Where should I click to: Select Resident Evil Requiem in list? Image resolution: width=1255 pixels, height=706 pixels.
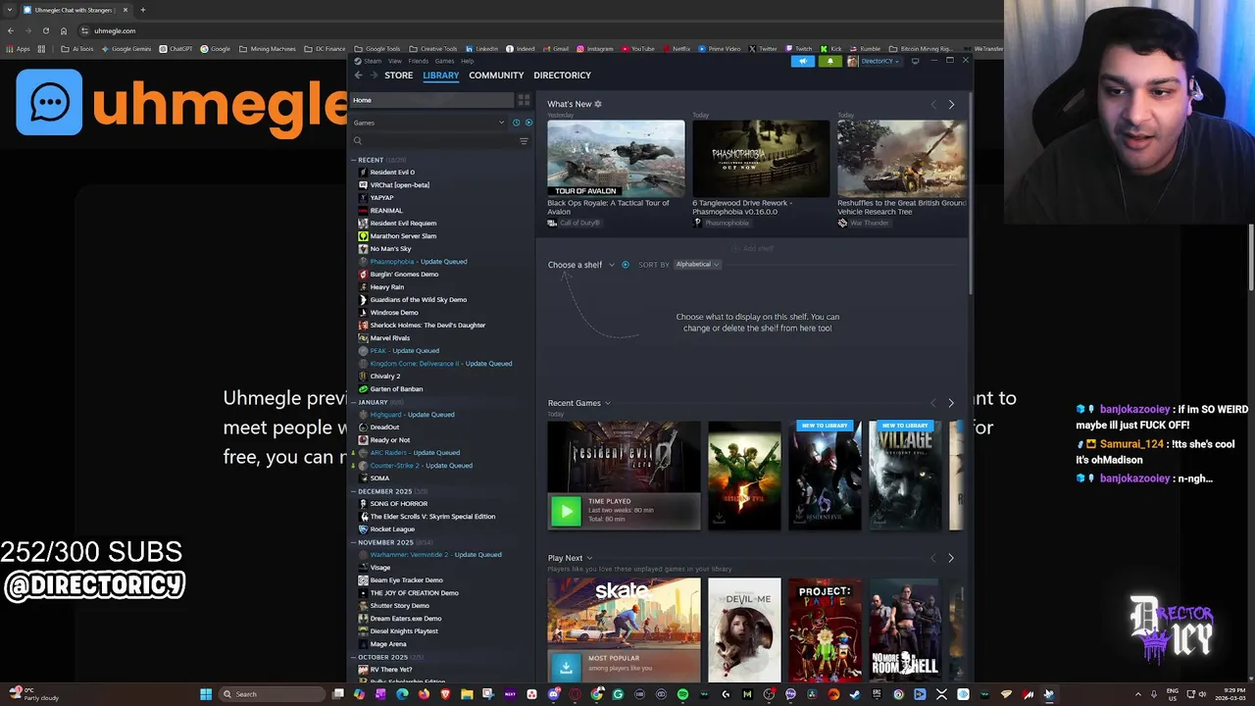(x=403, y=224)
